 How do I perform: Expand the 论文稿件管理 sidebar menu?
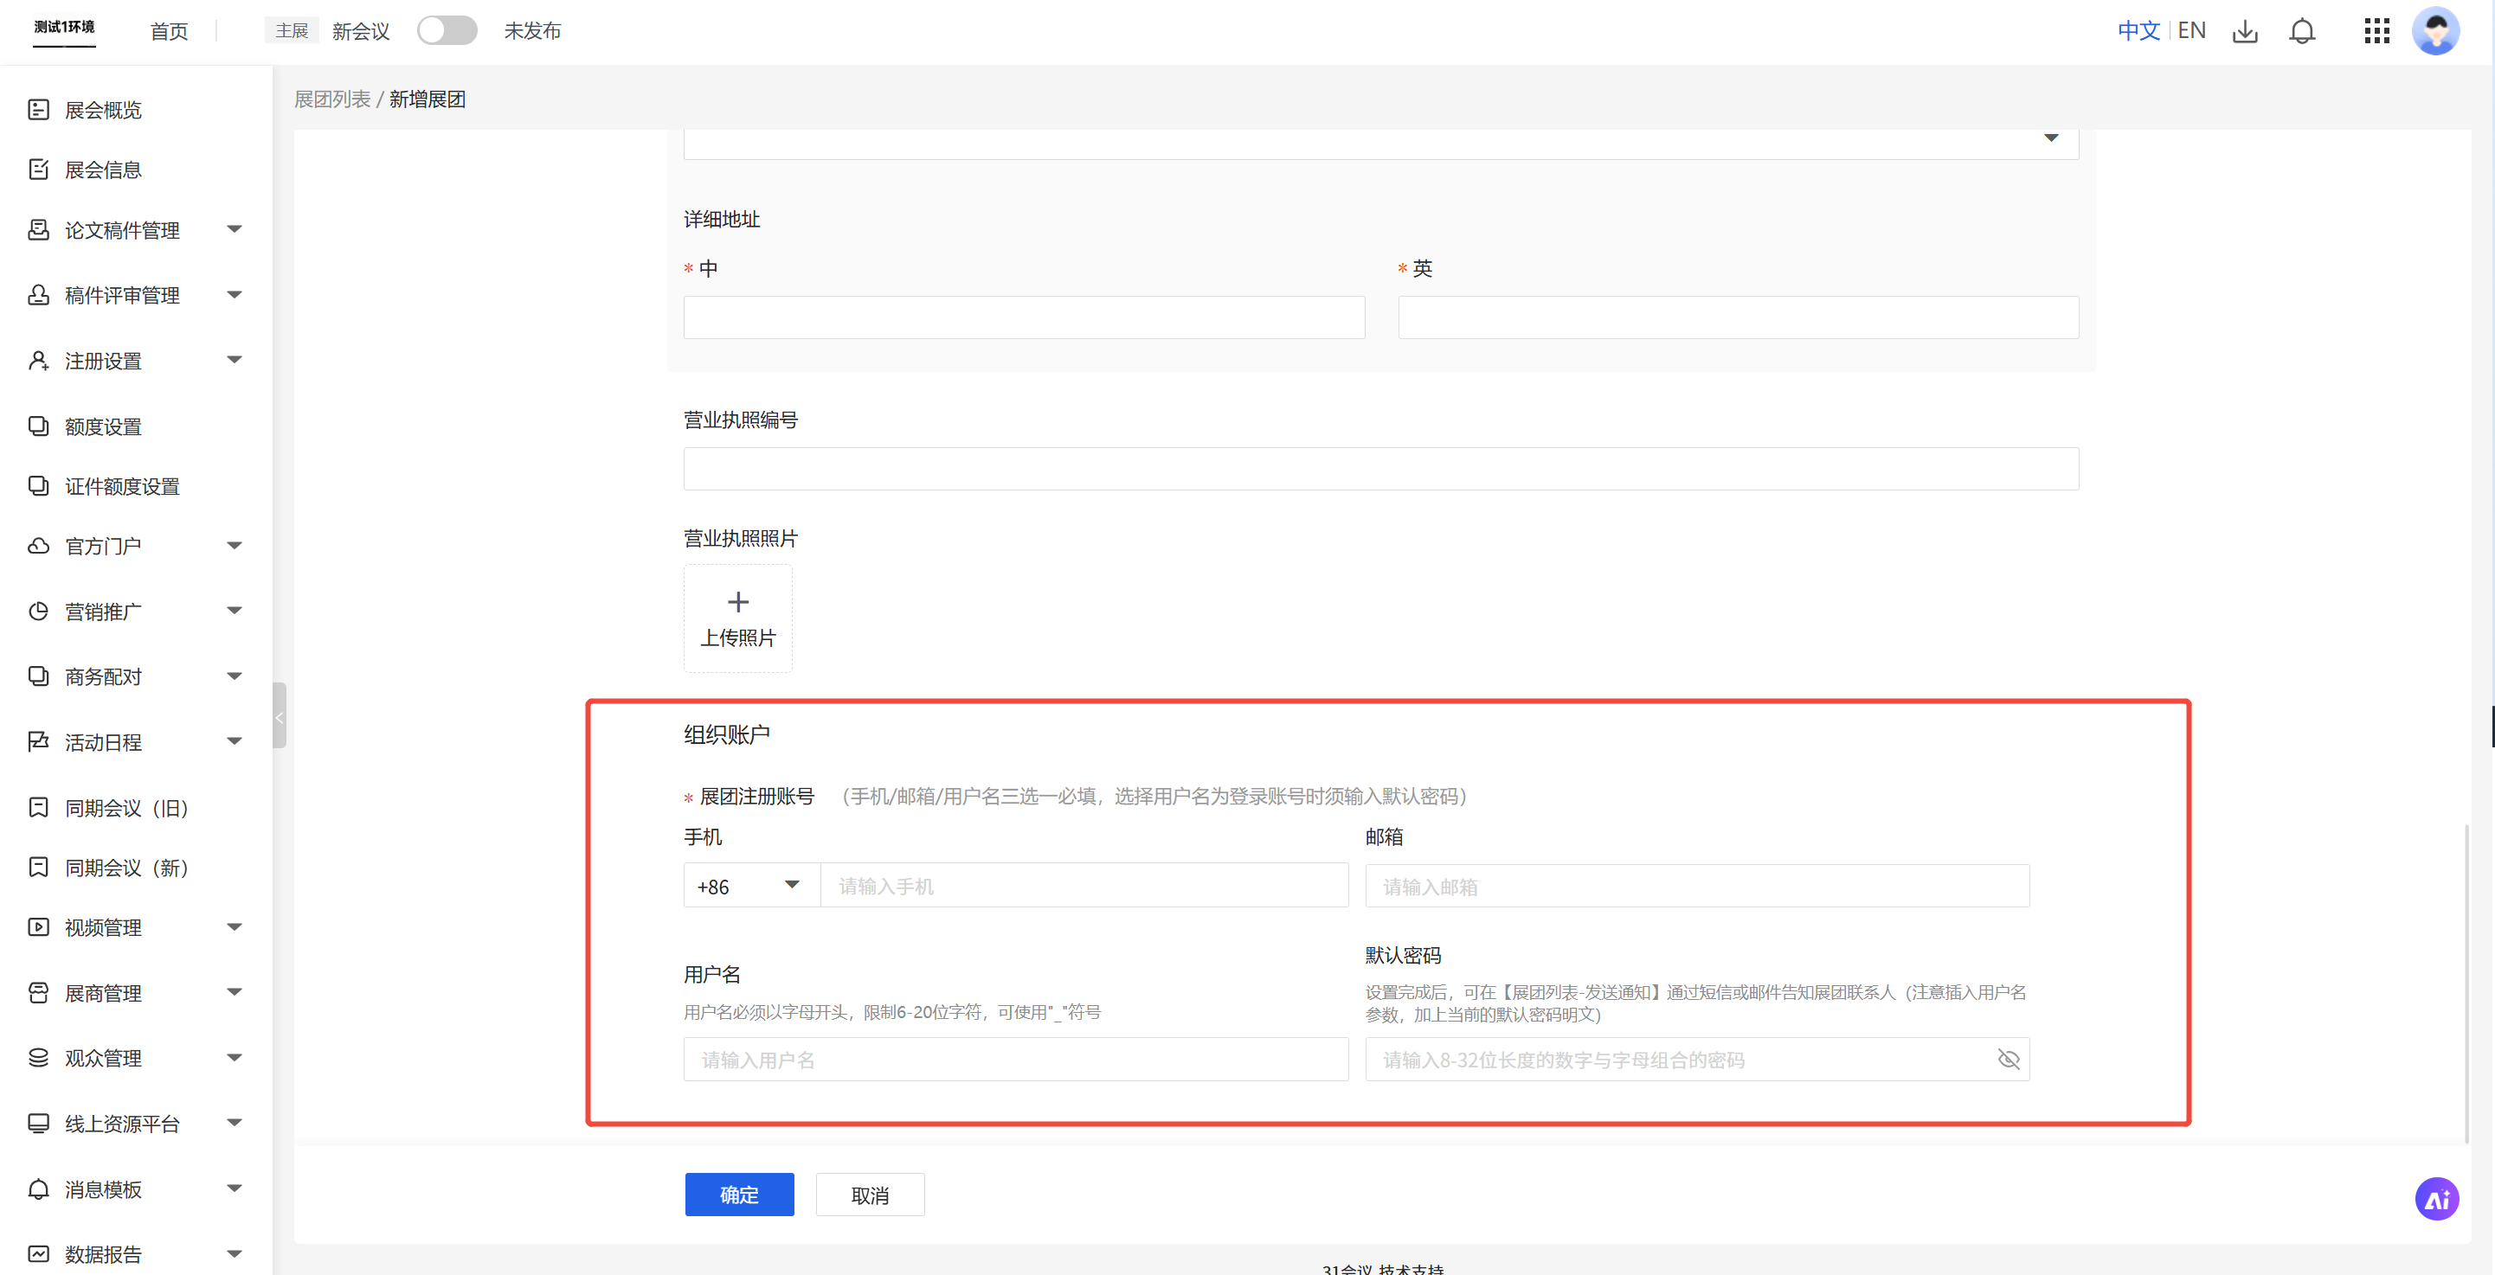(234, 229)
